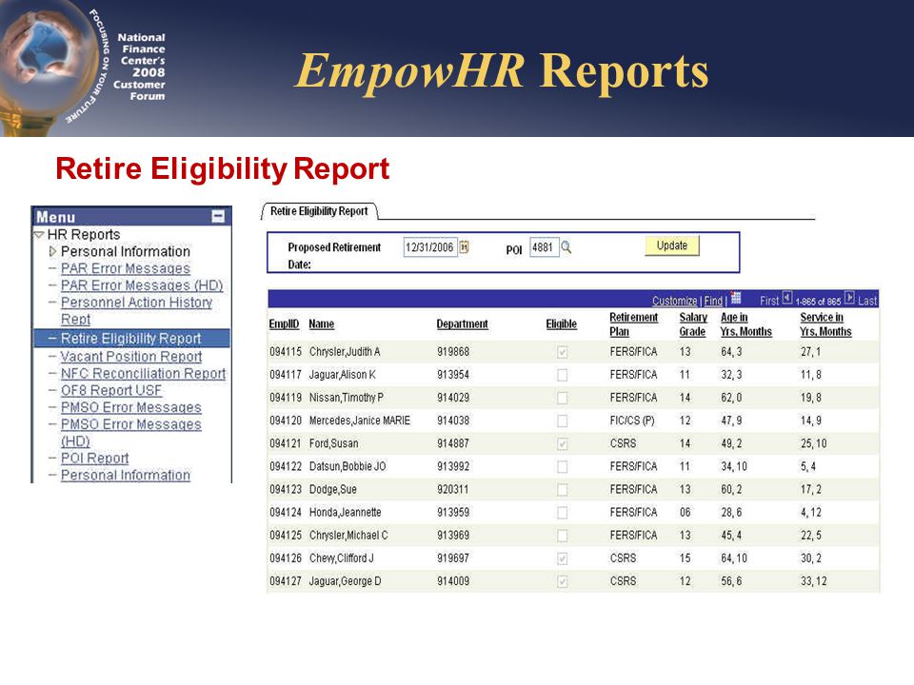Select age value 64, 10

734,558
